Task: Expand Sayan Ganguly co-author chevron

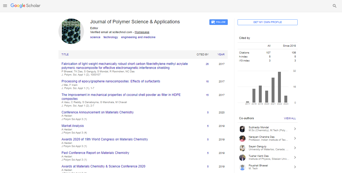Action: tap(295, 148)
